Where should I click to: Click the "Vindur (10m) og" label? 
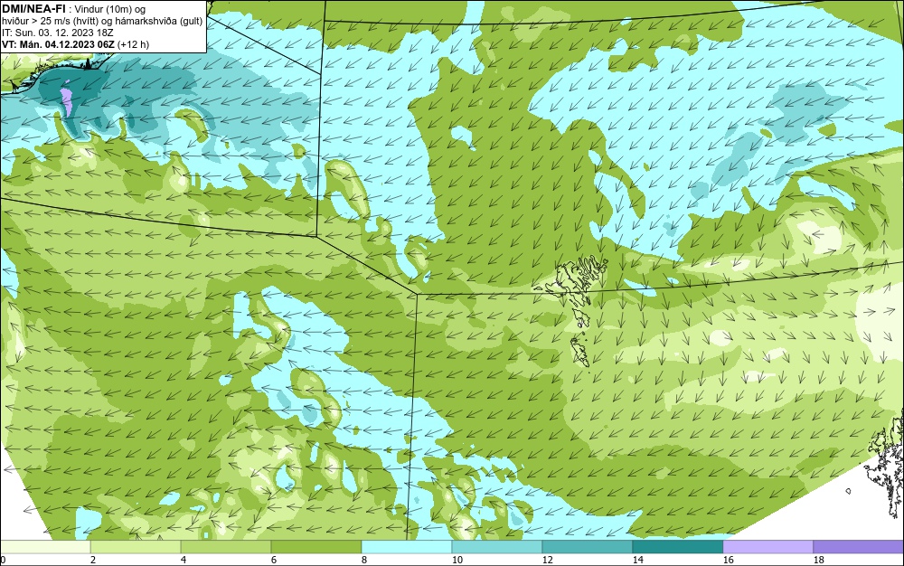pyautogui.click(x=109, y=9)
